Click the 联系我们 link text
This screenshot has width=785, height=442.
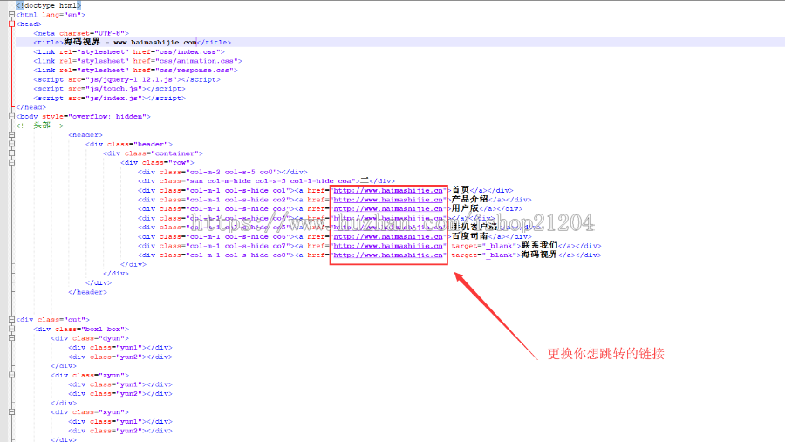[539, 245]
